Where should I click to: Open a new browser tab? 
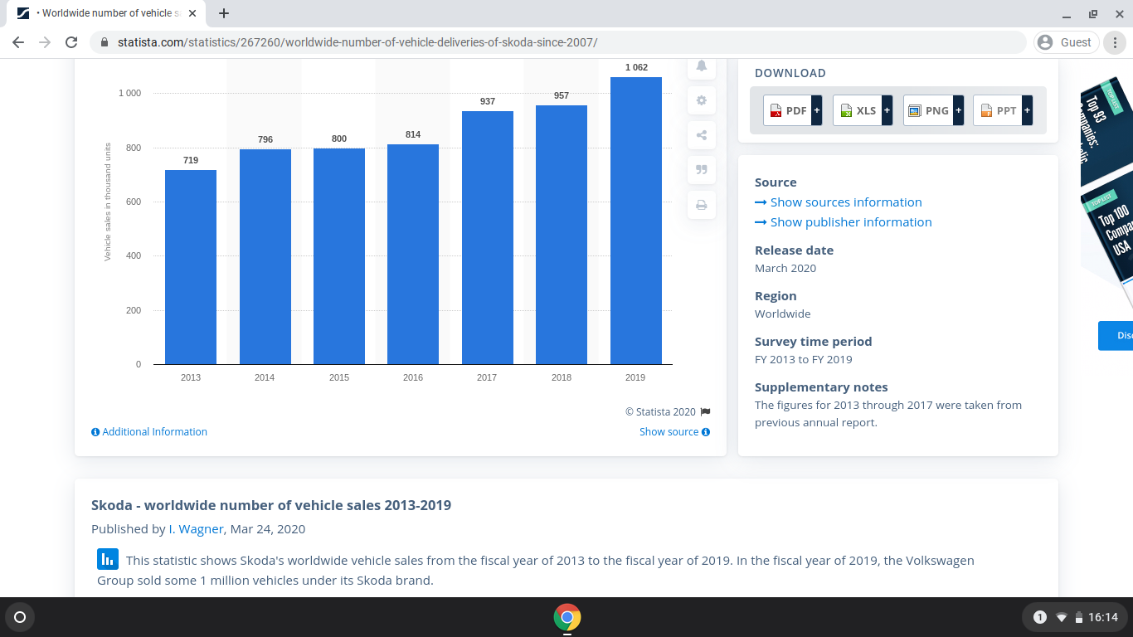pos(224,13)
